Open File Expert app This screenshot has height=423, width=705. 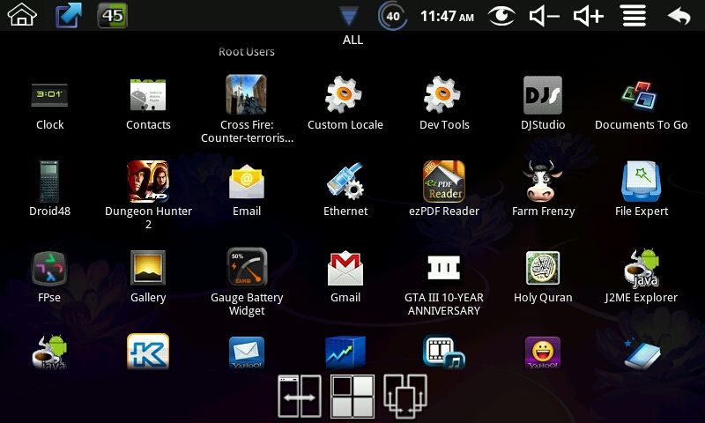[x=642, y=182]
